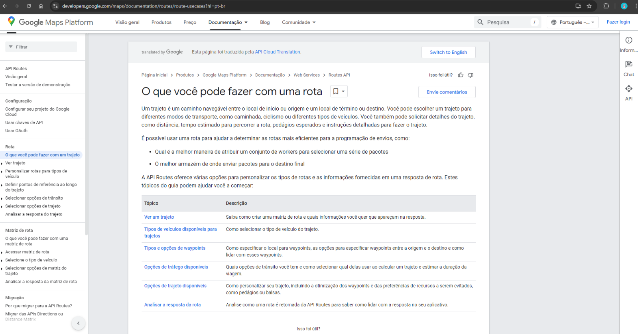The image size is (638, 334).
Task: Open the Produtos top menu
Action: (x=161, y=22)
